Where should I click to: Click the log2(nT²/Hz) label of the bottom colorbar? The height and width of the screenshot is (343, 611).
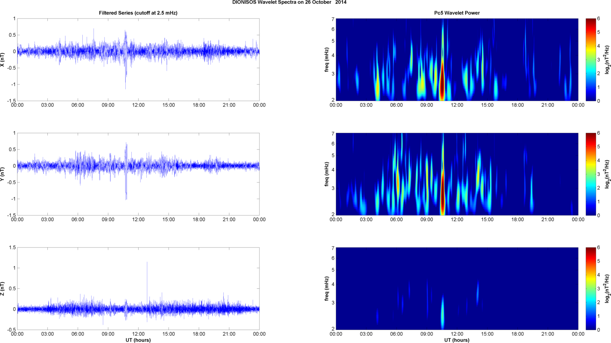pos(607,288)
